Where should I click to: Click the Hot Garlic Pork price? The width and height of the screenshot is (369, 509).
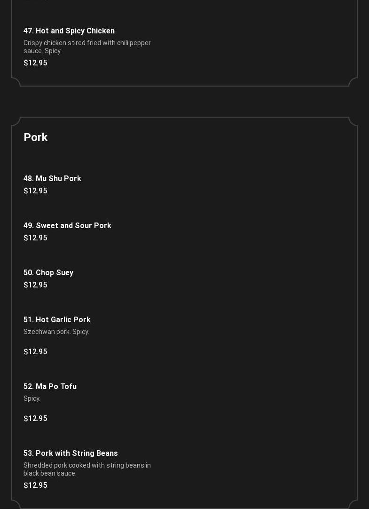(35, 352)
